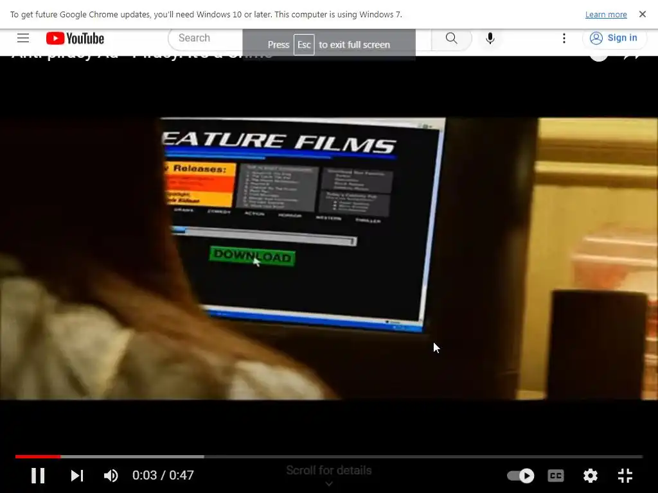Open the YouTube hamburger guide menu
This screenshot has height=493, width=658.
[x=23, y=38]
